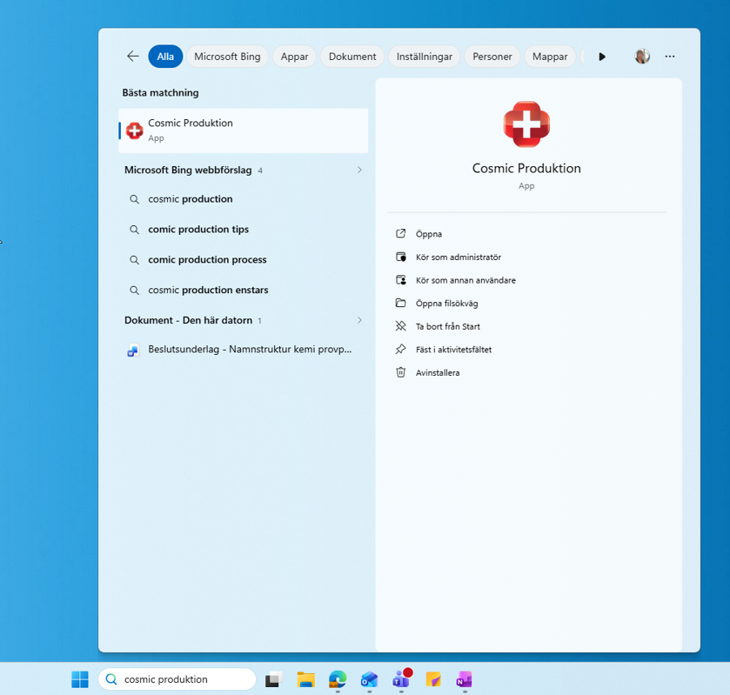The height and width of the screenshot is (695, 730).
Task: Select Fäst i aktivitetsfältet
Action: click(x=453, y=350)
